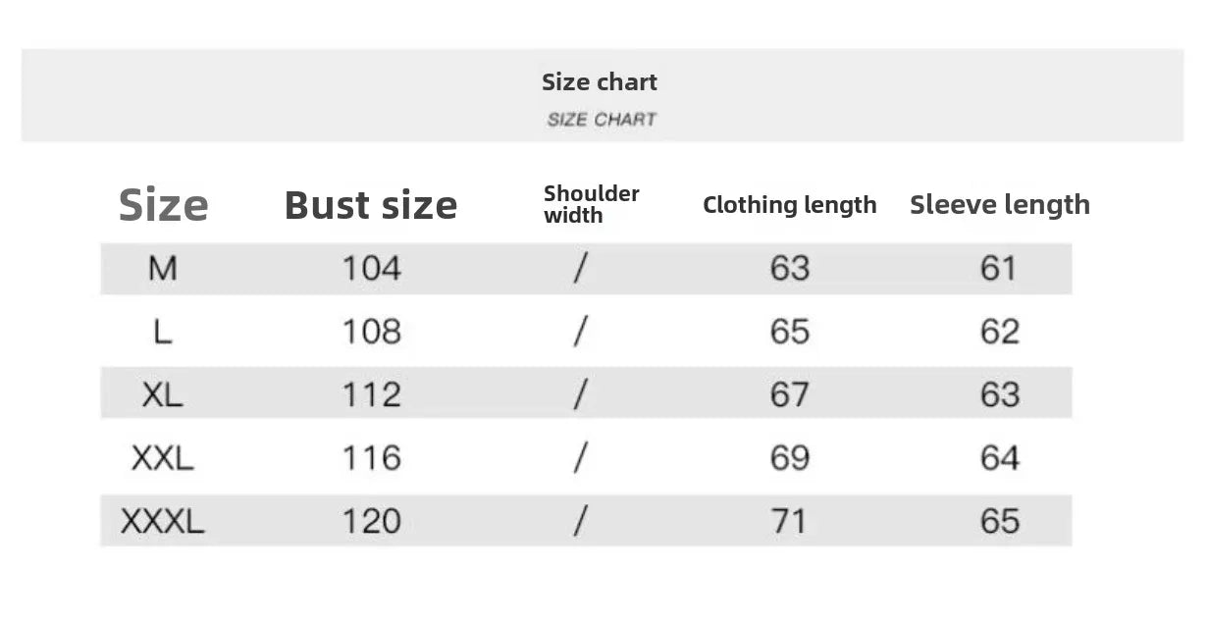Click shoulder width slash in L row
Screen dimensions: 1208x624
tap(580, 332)
